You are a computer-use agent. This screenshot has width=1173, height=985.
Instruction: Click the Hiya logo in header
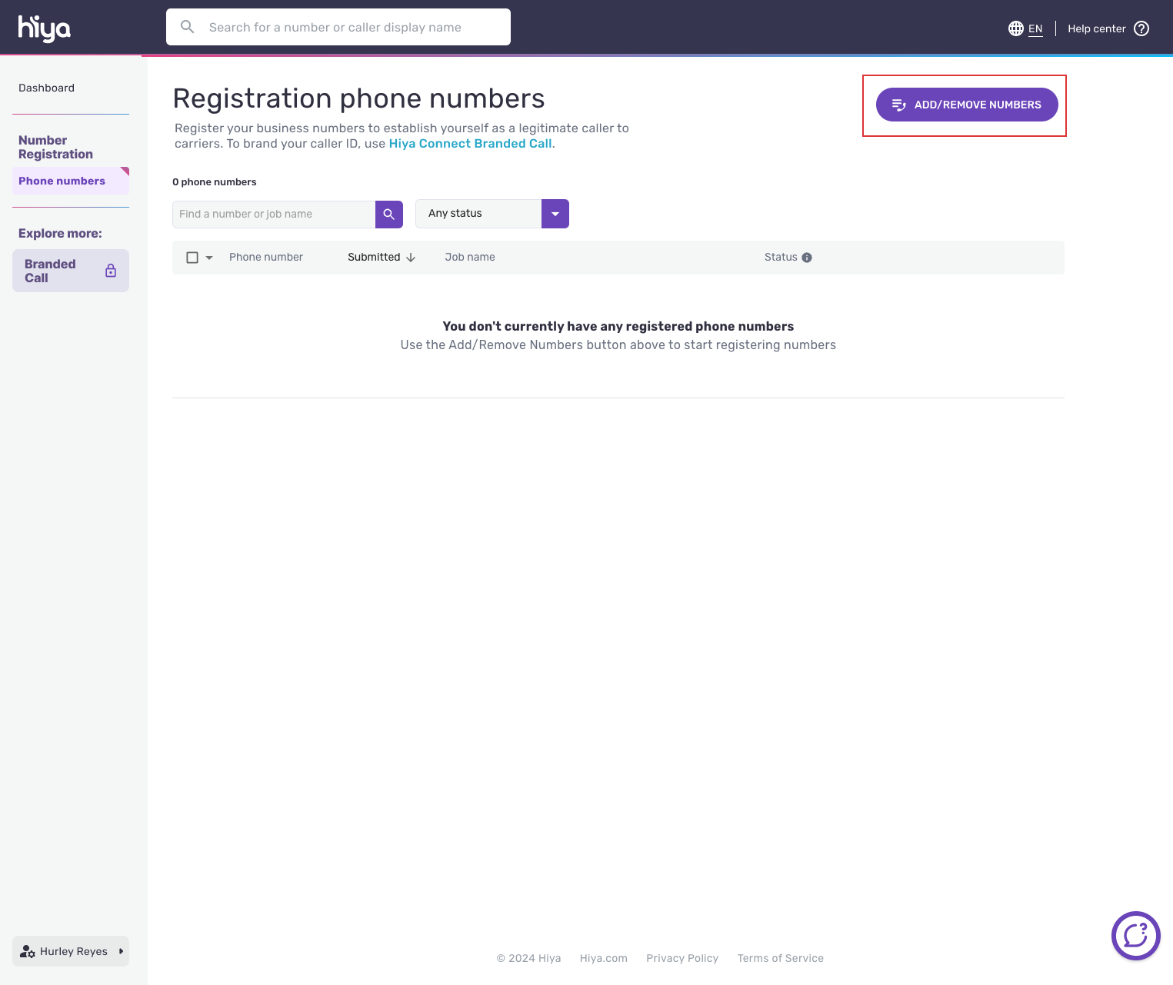coord(45,28)
